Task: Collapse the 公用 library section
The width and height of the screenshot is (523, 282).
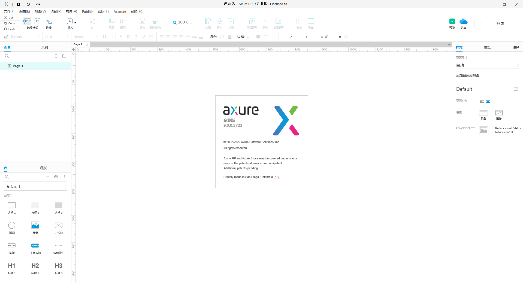Action: pyautogui.click(x=8, y=195)
